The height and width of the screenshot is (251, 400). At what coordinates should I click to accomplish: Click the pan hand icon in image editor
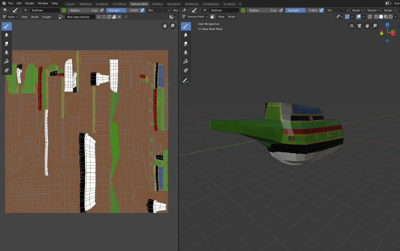click(165, 26)
